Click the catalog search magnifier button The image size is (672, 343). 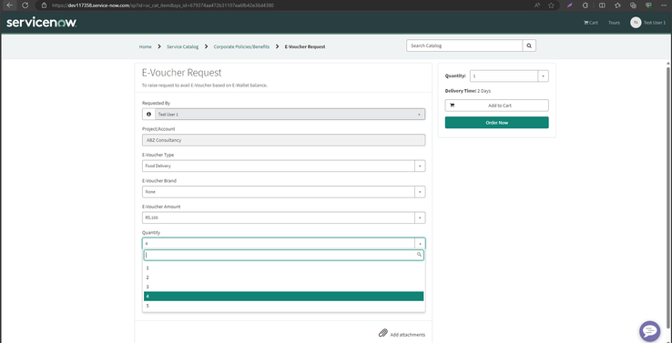point(529,45)
